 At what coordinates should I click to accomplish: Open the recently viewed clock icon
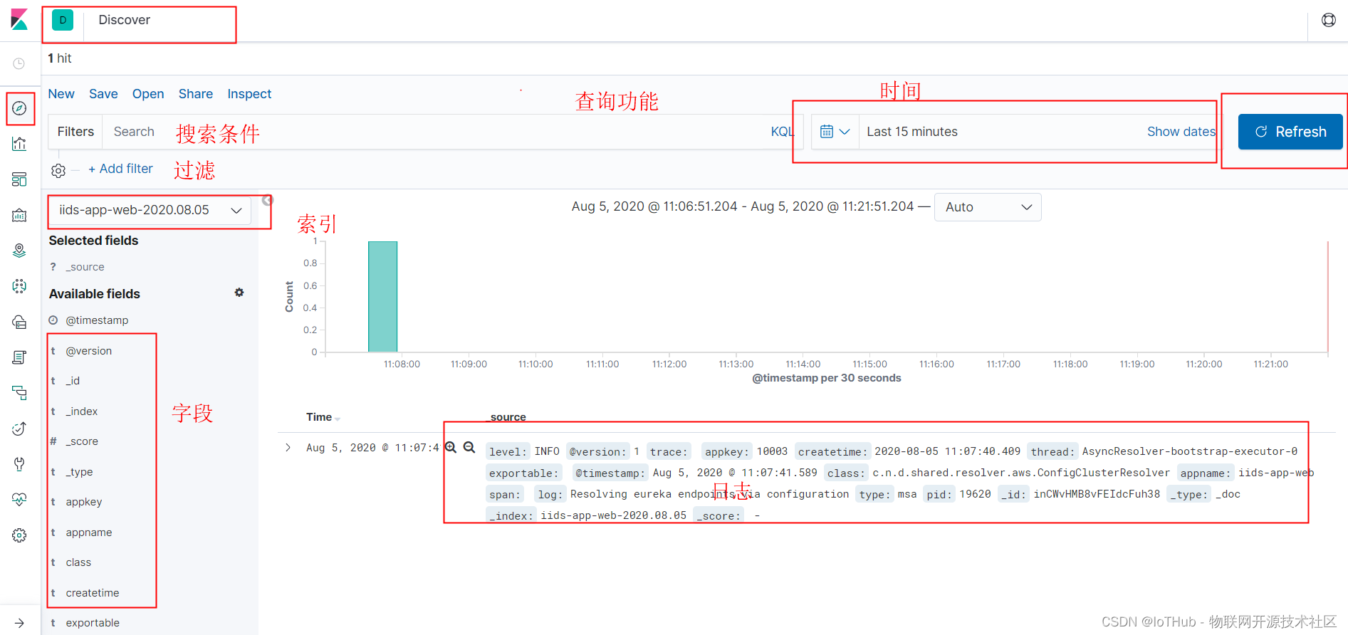click(19, 63)
